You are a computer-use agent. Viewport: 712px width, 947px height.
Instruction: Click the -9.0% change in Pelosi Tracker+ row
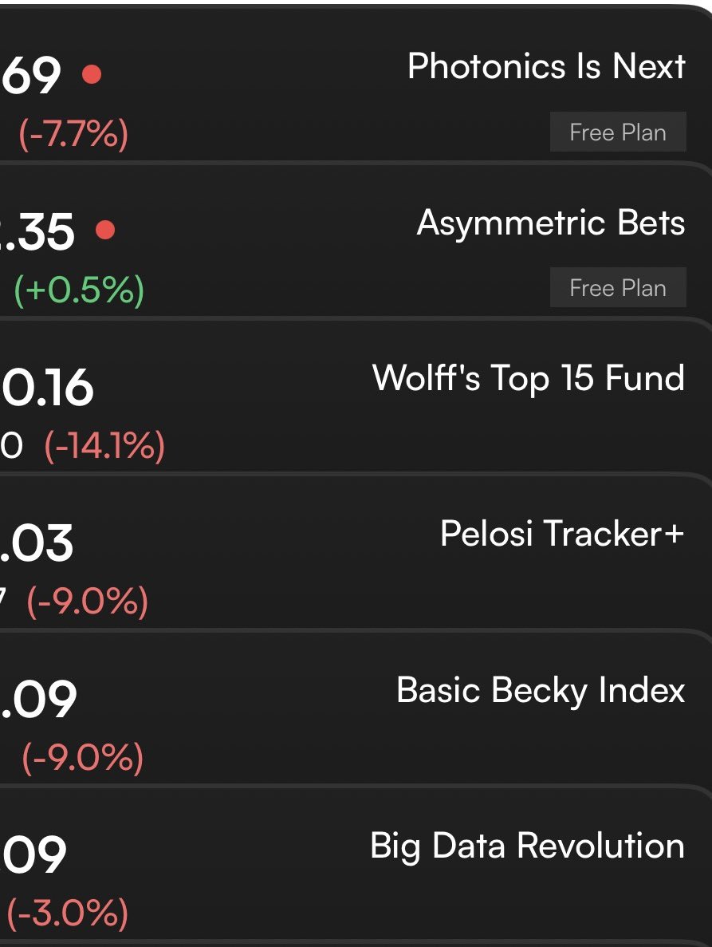click(x=88, y=602)
